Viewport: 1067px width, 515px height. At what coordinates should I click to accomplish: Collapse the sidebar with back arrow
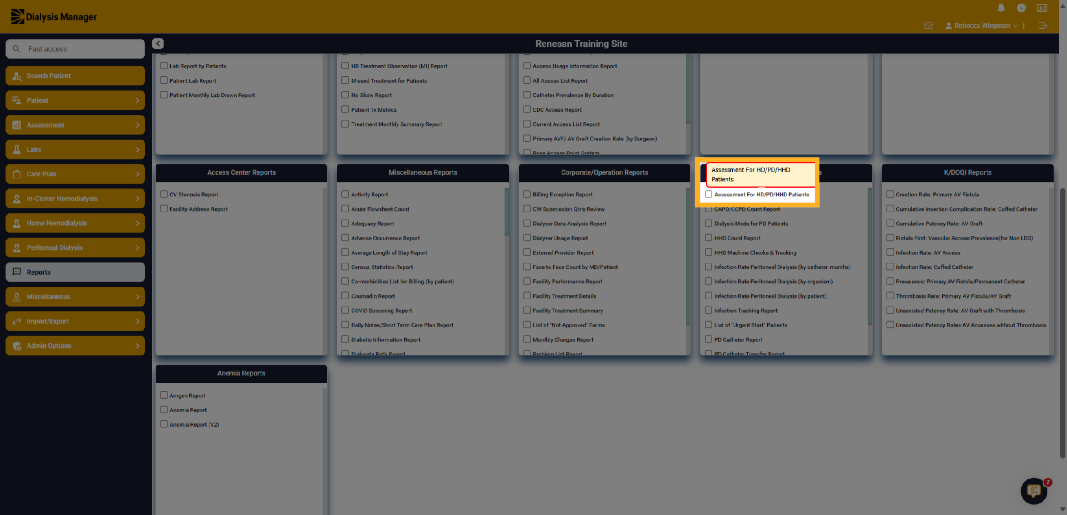(x=158, y=44)
